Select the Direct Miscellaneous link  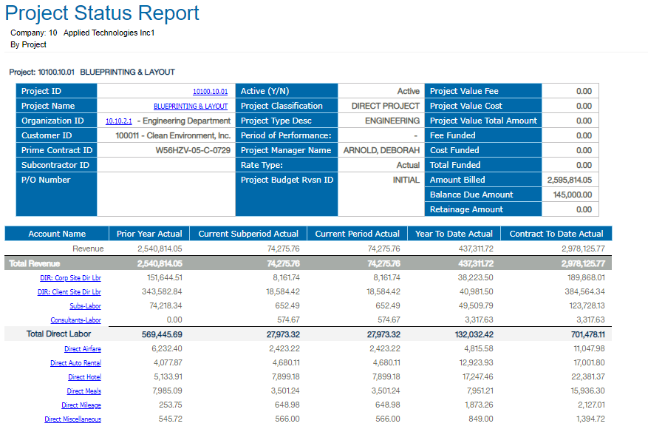(x=72, y=419)
